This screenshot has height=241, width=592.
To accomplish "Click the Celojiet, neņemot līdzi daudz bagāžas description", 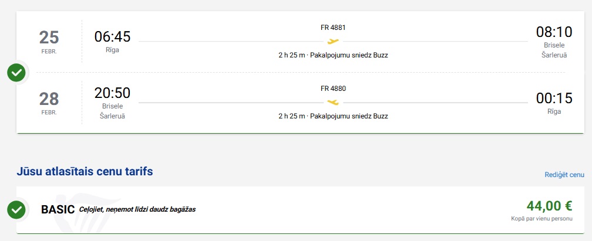I will (137, 210).
